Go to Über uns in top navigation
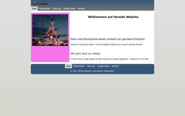The image size is (185, 116). coord(57,8)
